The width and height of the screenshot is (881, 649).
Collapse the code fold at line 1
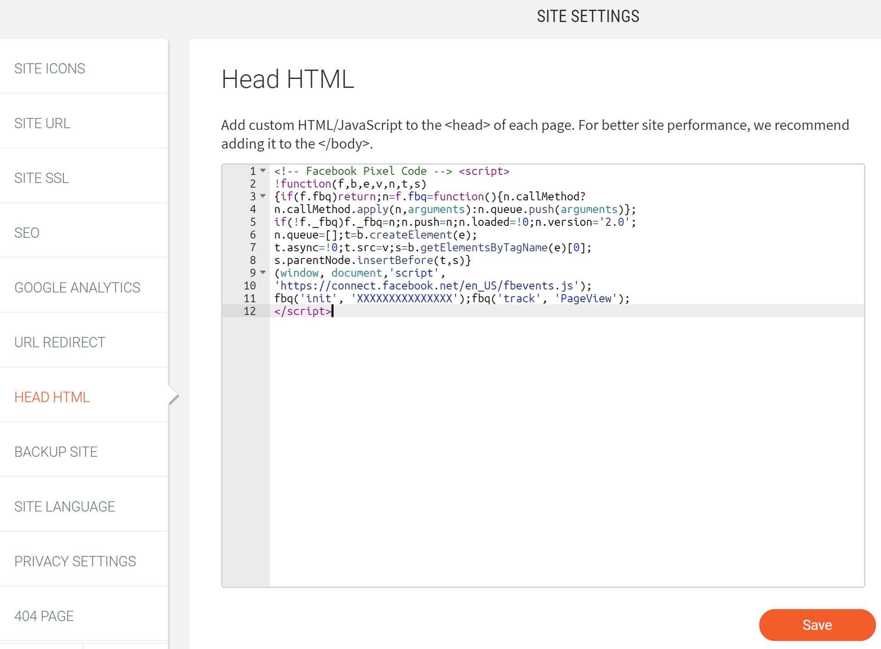point(263,171)
